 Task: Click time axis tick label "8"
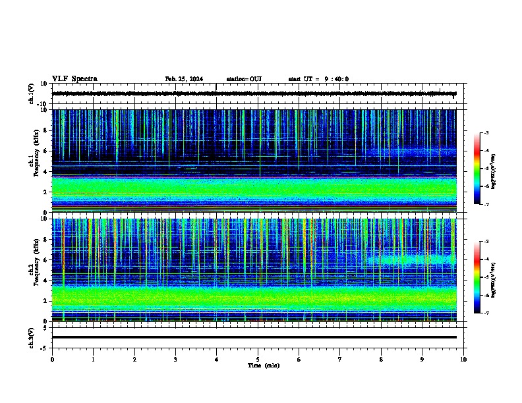click(381, 360)
